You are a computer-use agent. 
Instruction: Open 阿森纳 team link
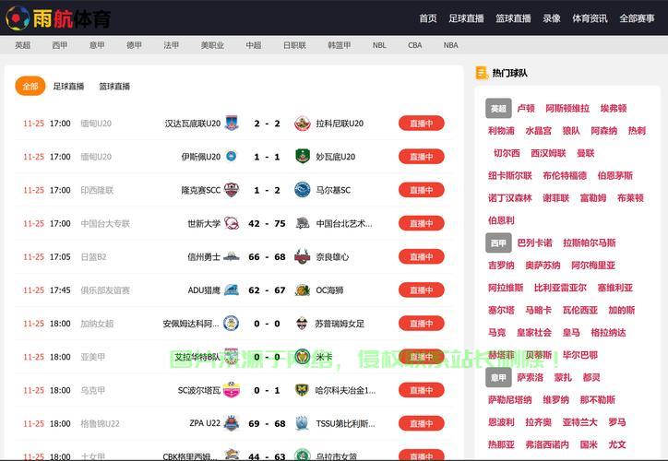(x=603, y=131)
